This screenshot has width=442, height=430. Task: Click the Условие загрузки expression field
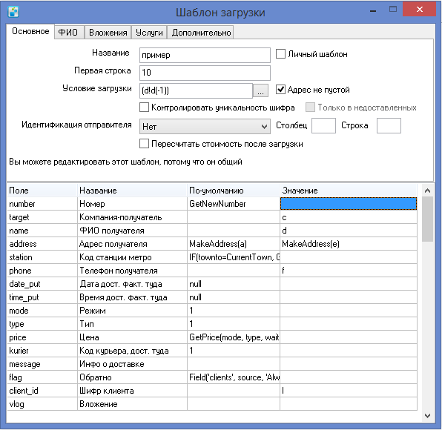point(197,90)
